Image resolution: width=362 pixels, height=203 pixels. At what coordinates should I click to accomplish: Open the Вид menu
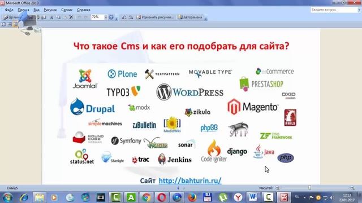tap(36, 10)
